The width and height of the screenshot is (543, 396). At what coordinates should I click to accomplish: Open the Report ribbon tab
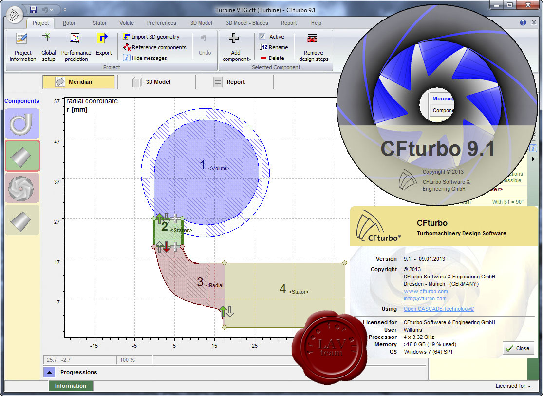(289, 23)
